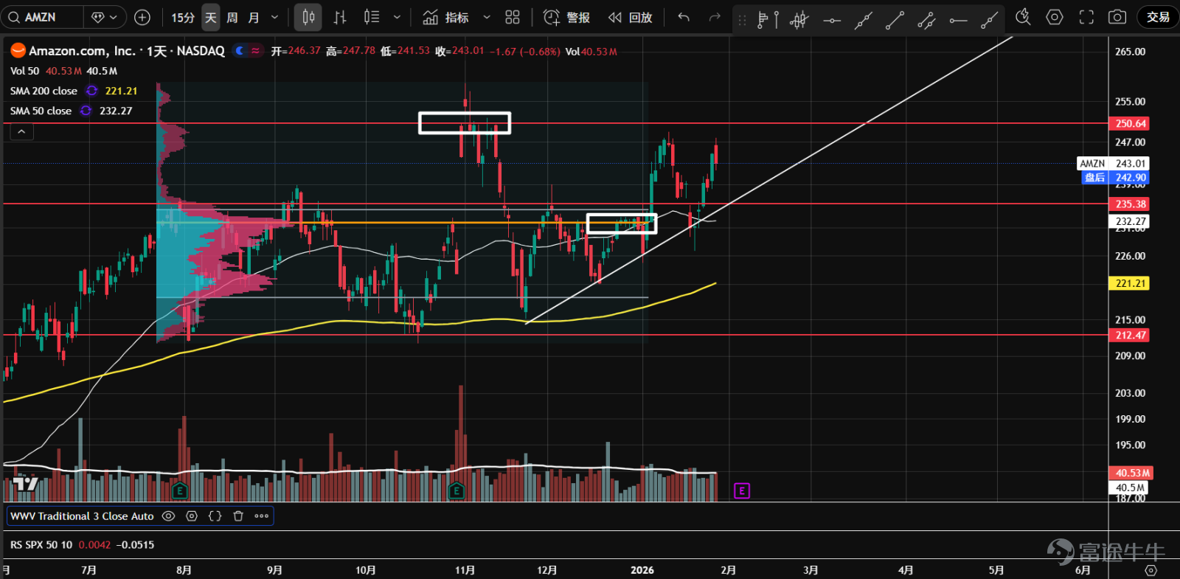Screen dimensions: 1180x579
Task: Click the refresh icon next to SMA 200 close
Action: (x=91, y=91)
